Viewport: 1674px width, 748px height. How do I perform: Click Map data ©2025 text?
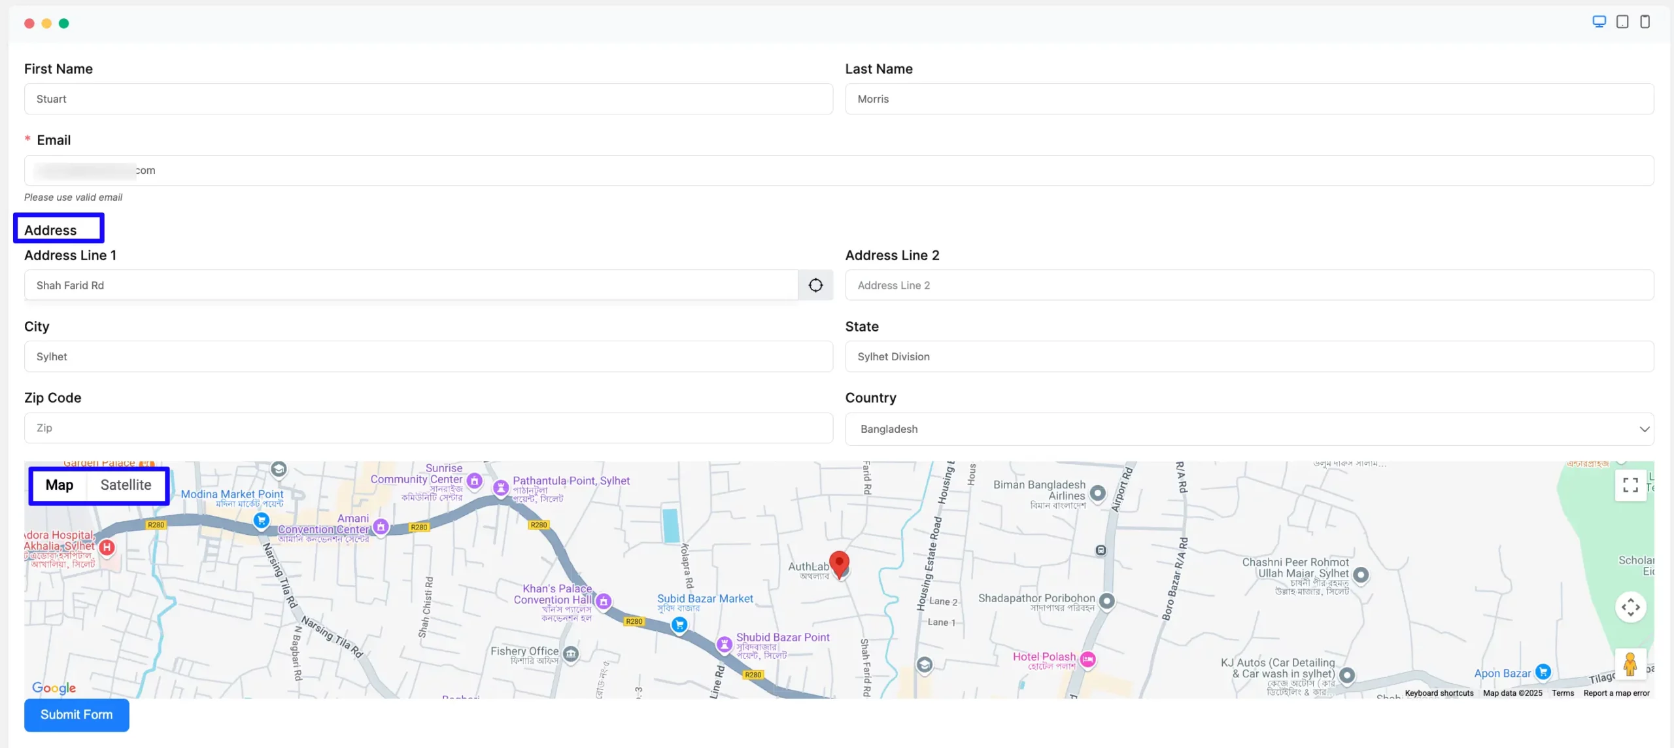tap(1512, 693)
